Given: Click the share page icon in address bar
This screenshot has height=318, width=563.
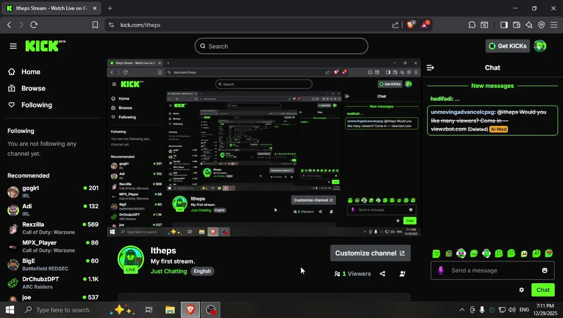Looking at the screenshot, I should pyautogui.click(x=395, y=25).
